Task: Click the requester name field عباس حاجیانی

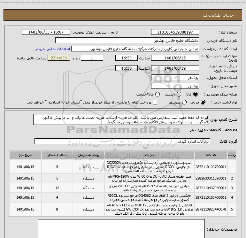Action: pyautogui.click(x=135, y=49)
